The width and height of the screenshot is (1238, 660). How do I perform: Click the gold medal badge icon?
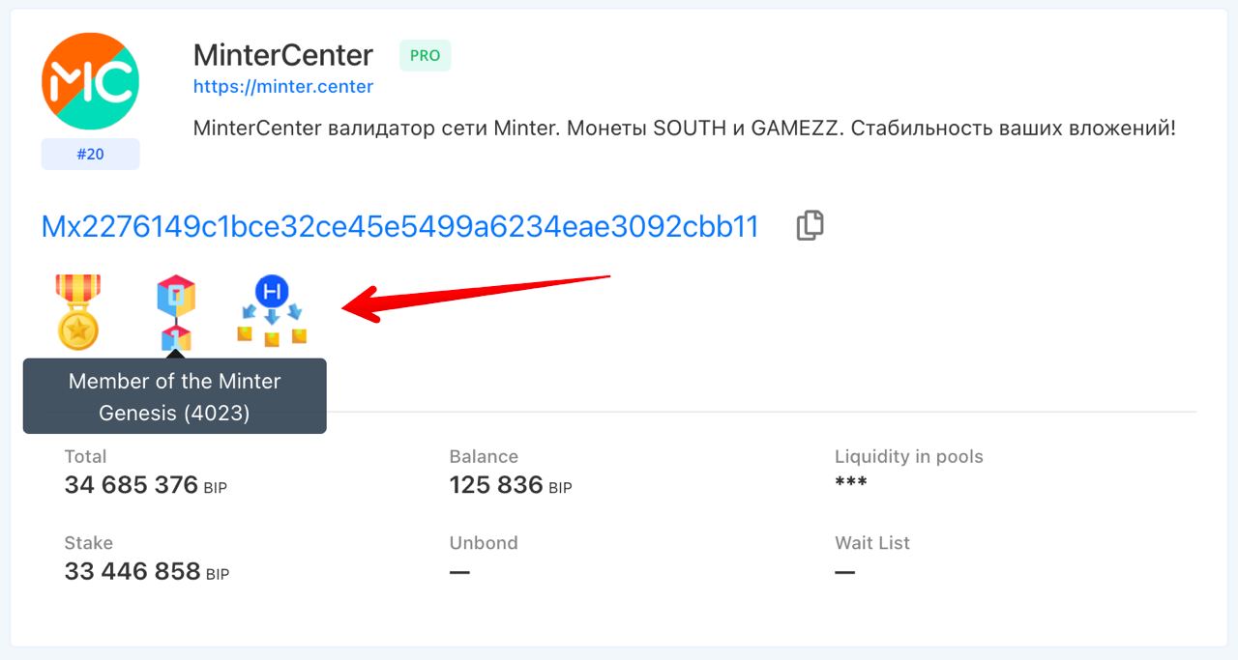[x=78, y=311]
